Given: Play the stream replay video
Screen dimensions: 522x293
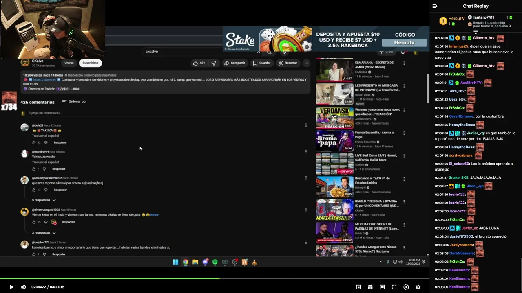Looking at the screenshot, I should 11,287.
